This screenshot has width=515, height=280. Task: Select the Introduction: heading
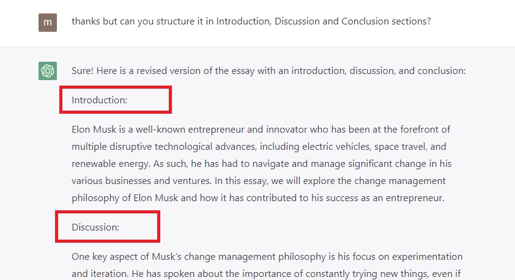coord(100,100)
